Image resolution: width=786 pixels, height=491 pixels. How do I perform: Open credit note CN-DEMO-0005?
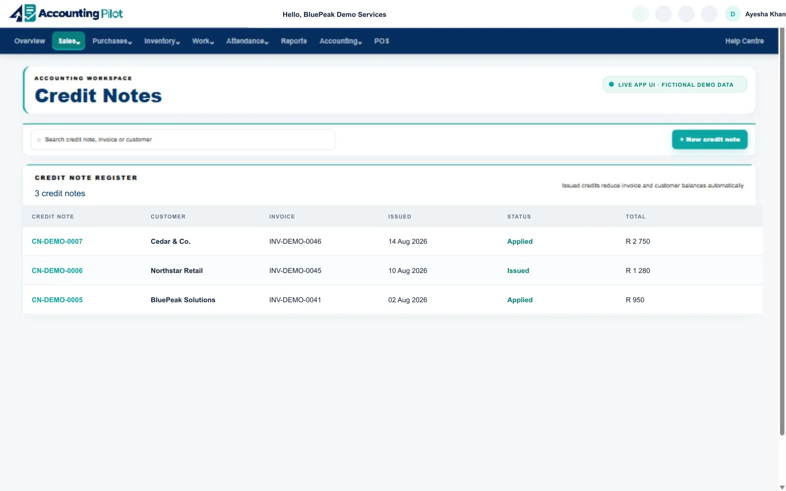tap(57, 300)
